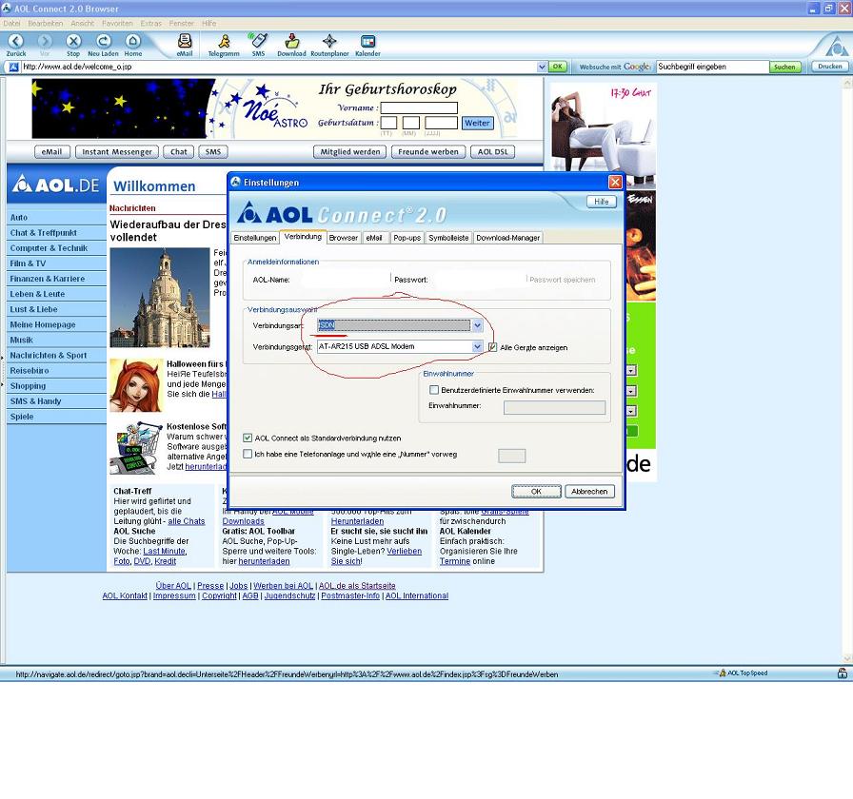Click the Hilfe button in Einstellungen
Screen dimensions: 853x799
click(x=601, y=202)
